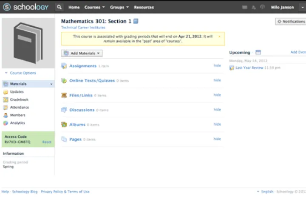
Task: Open the Analytics page in sidebar
Action: [17, 123]
